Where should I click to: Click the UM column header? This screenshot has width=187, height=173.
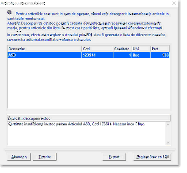141,49
